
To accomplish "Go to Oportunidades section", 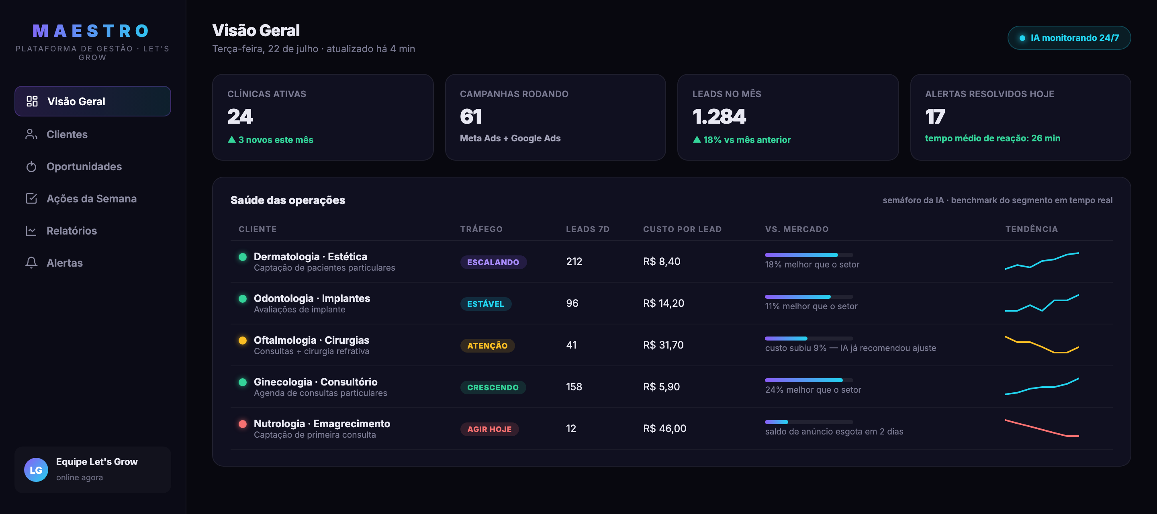I will tap(92, 167).
